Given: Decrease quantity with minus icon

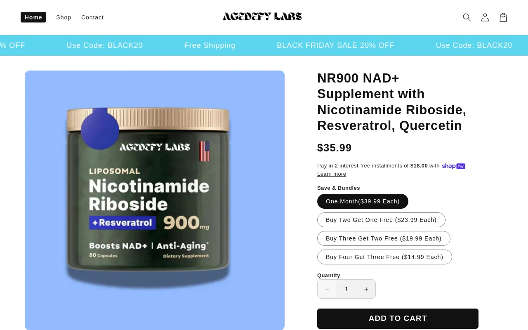Looking at the screenshot, I should (x=327, y=289).
